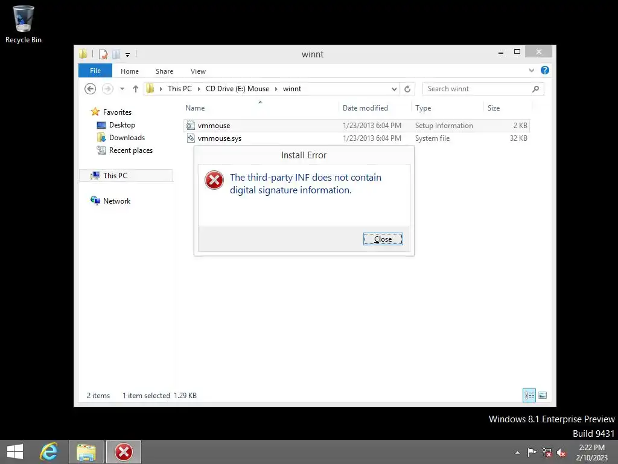The image size is (618, 464).
Task: Go up one folder level
Action: [x=136, y=89]
